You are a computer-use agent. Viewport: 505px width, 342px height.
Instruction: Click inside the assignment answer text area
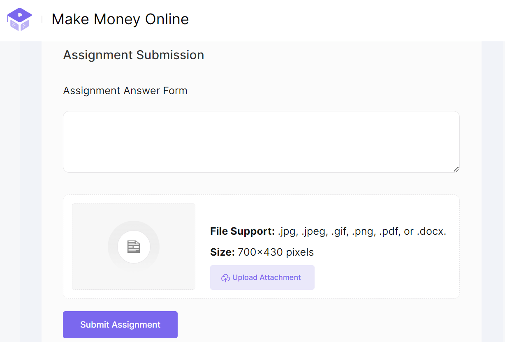pyautogui.click(x=261, y=141)
